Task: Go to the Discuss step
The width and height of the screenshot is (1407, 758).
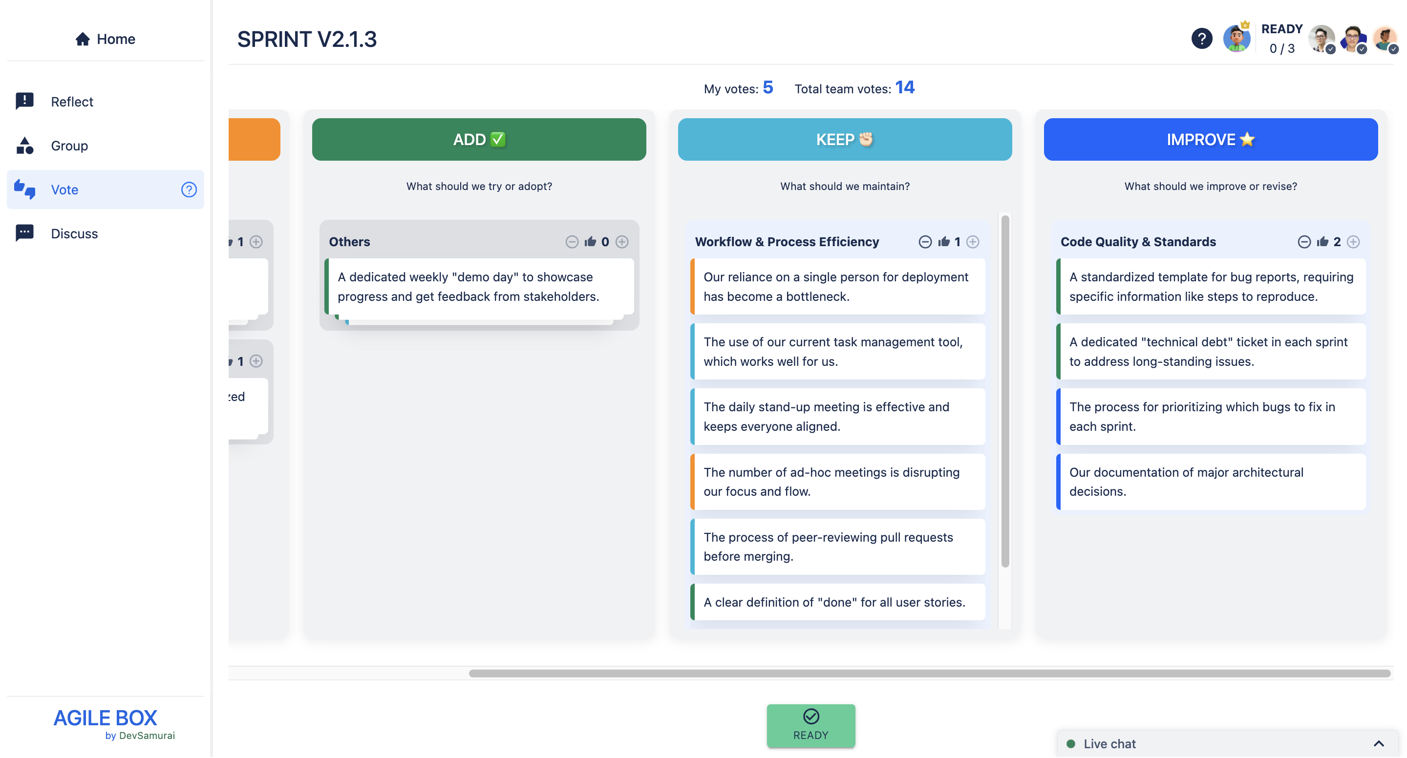Action: point(74,234)
